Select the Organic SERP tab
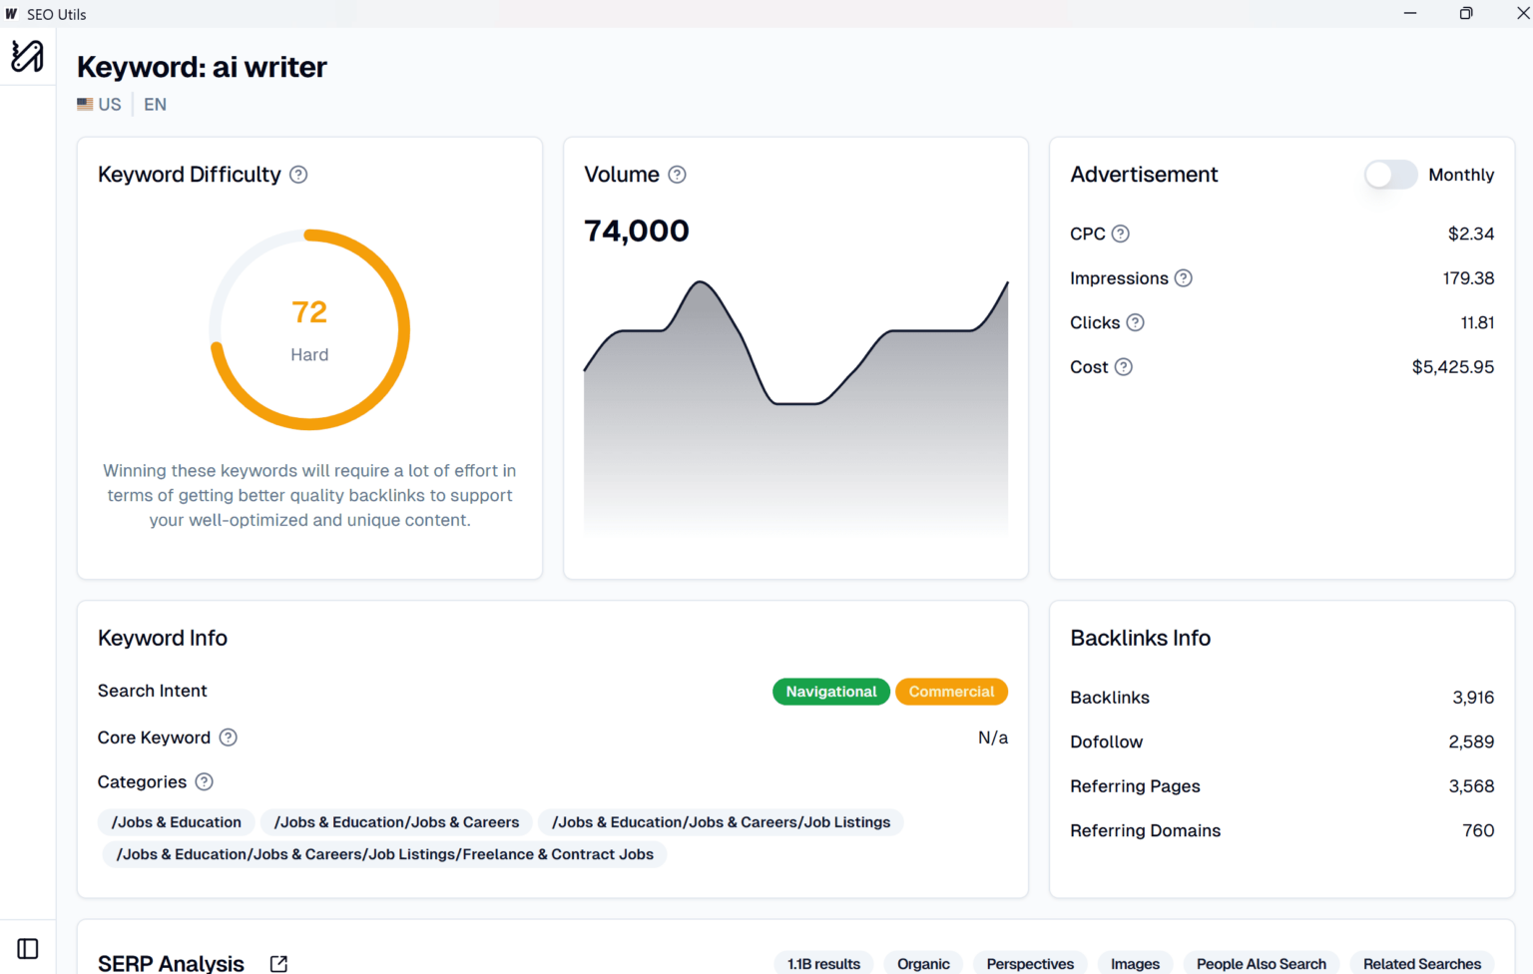 [922, 963]
